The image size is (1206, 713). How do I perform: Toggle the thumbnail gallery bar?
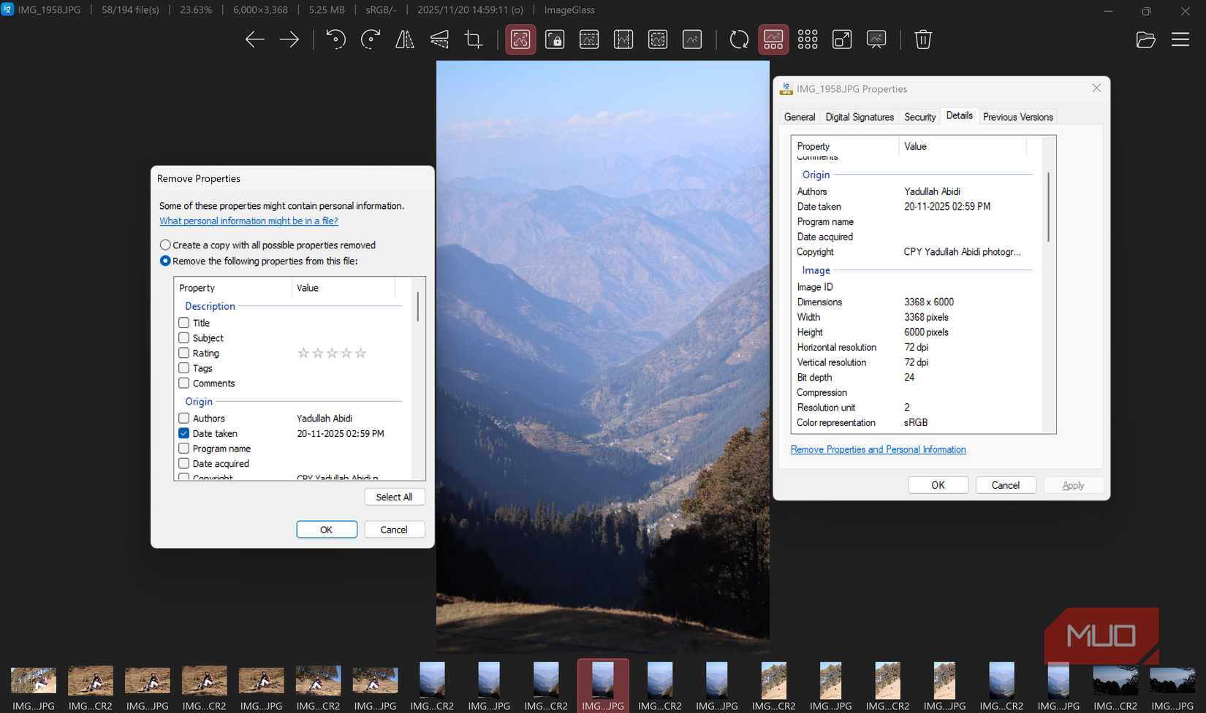(773, 39)
